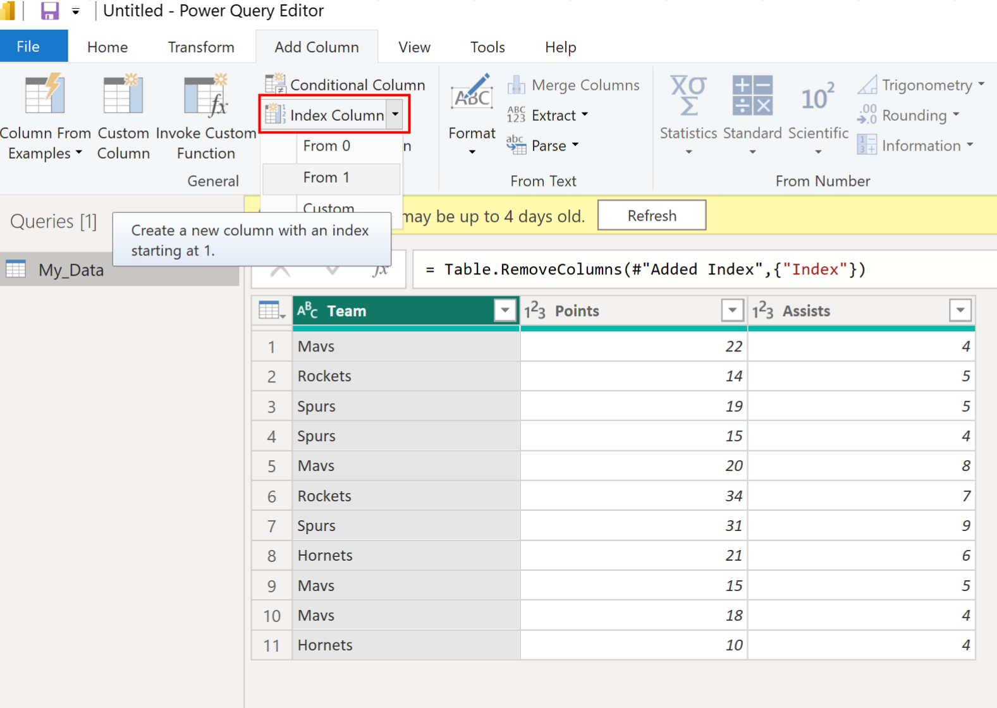Select the Assists column header
997x708 pixels.
pyautogui.click(x=862, y=310)
